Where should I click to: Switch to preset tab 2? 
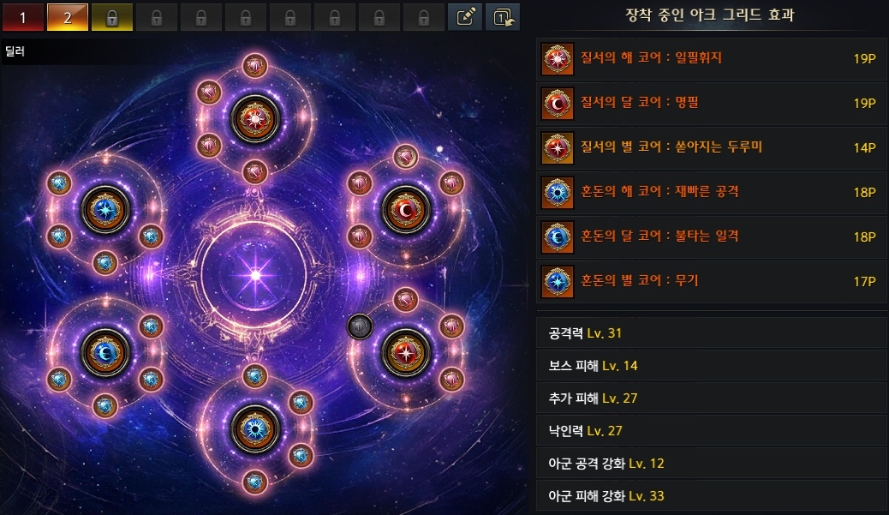pyautogui.click(x=68, y=17)
